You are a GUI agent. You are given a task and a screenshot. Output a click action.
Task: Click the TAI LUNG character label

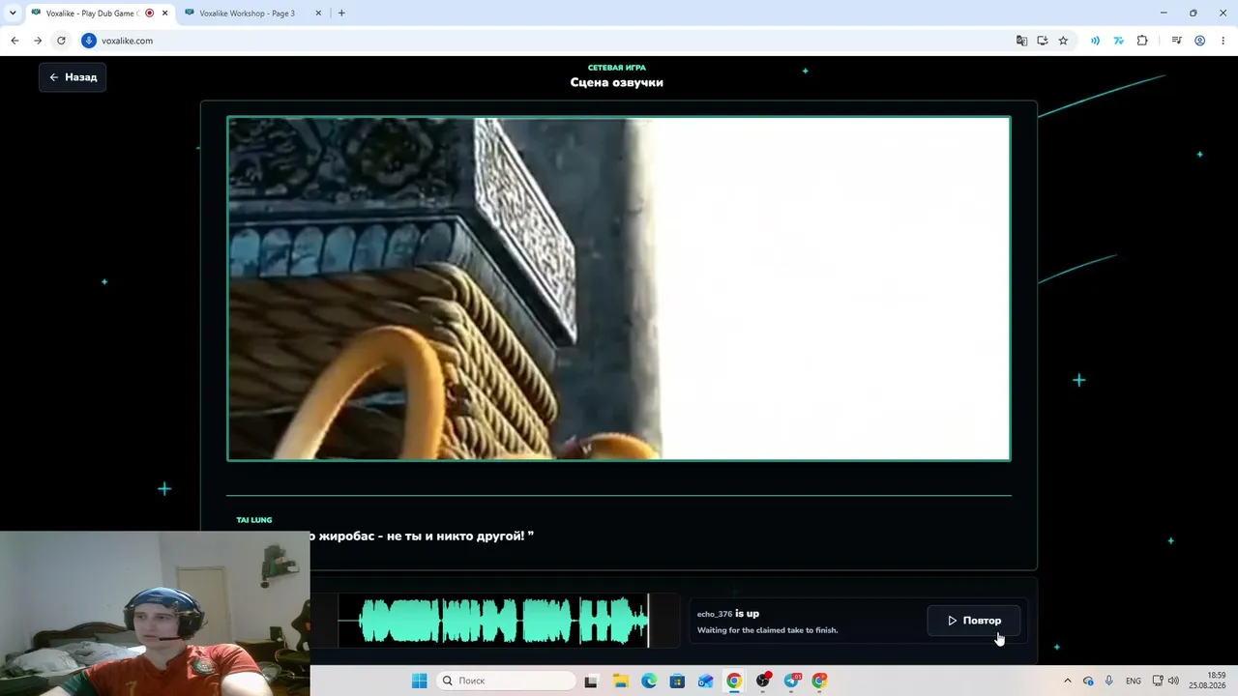tap(254, 520)
